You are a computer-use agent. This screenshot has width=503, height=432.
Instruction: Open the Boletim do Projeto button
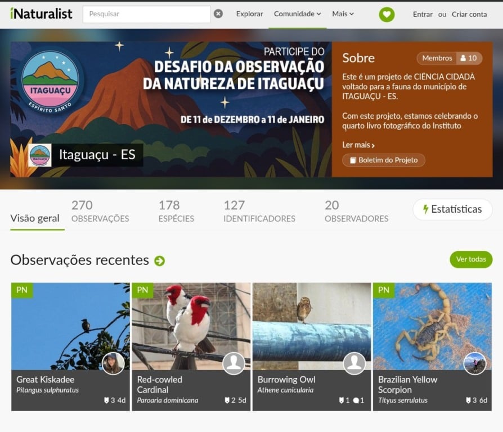(384, 160)
